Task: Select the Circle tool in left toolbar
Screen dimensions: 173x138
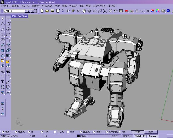Action: pyautogui.click(x=2, y=29)
